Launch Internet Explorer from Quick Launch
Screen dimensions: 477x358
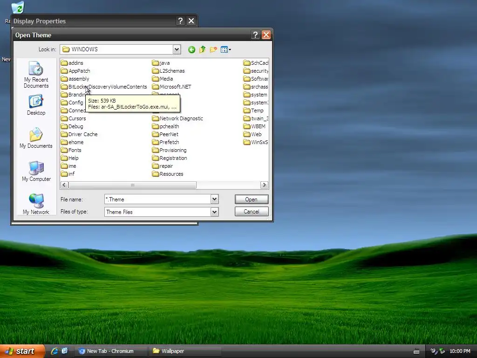55,351
